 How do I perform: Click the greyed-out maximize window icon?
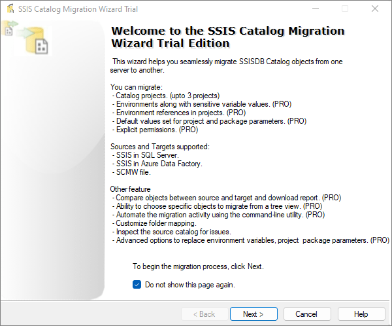click(345, 9)
